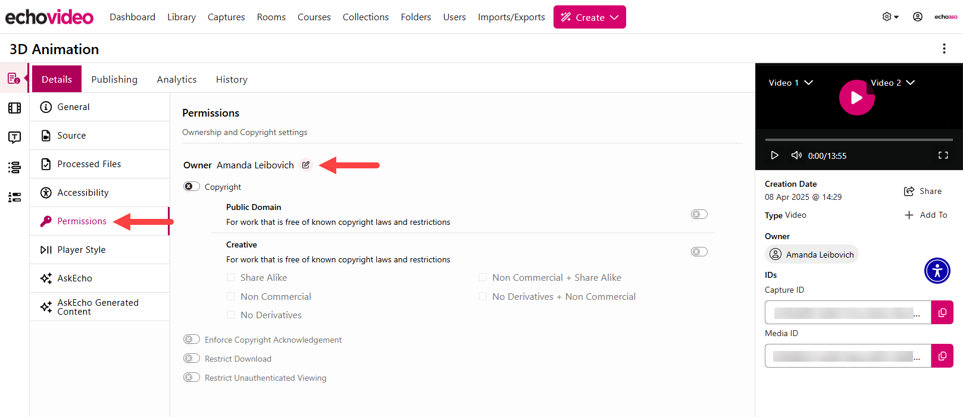This screenshot has height=417, width=963.
Task: Open the chapters list sidebar icon
Action: pyautogui.click(x=14, y=167)
